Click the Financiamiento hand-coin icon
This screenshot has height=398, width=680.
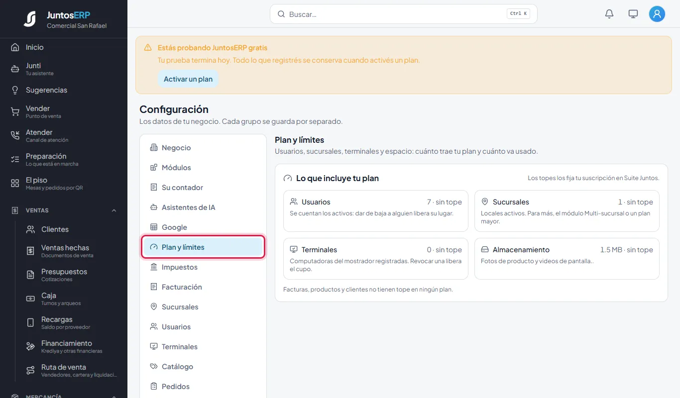click(30, 347)
